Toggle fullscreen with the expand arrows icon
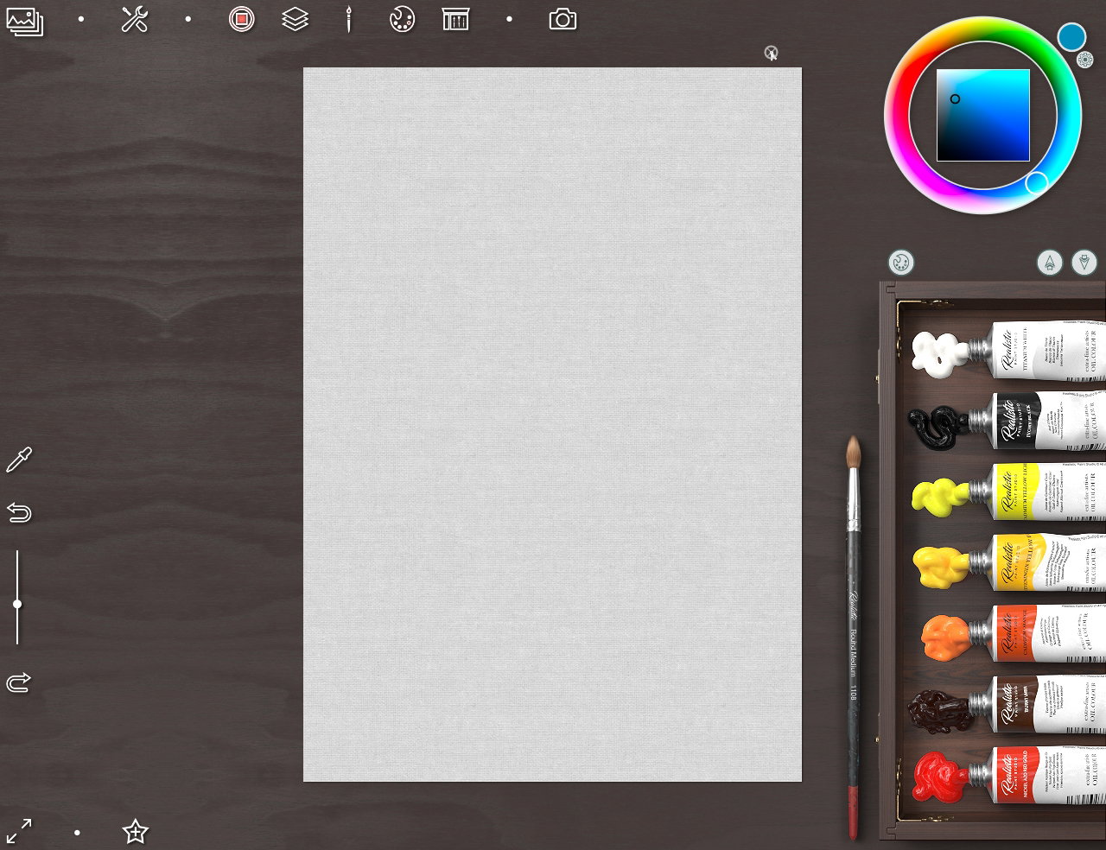The width and height of the screenshot is (1106, 850). tap(18, 832)
